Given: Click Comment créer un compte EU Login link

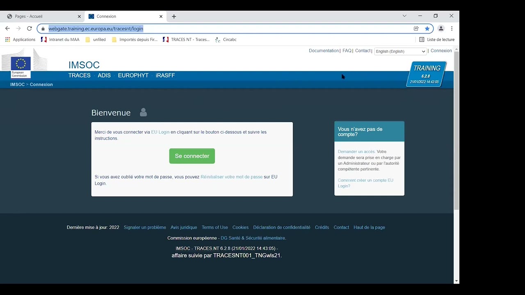Looking at the screenshot, I should (x=365, y=183).
